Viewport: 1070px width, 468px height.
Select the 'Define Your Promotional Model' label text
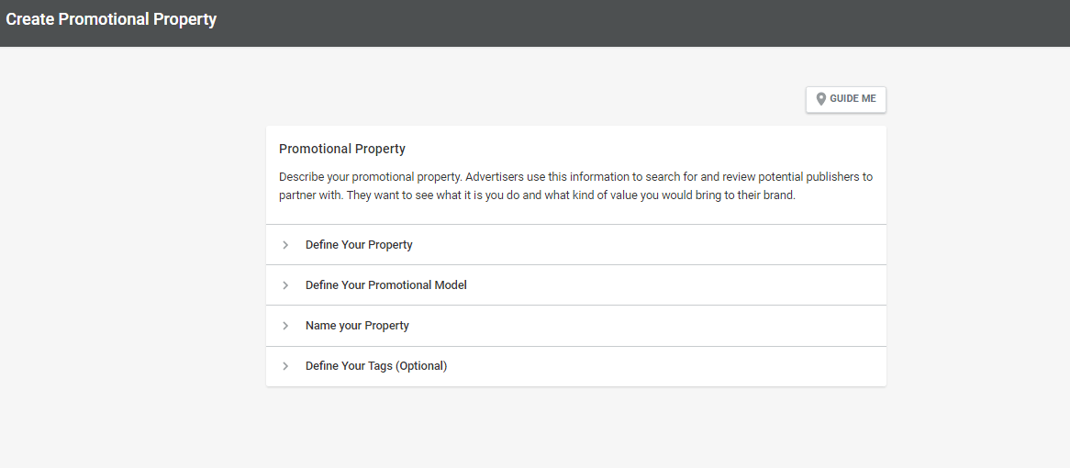(x=386, y=285)
